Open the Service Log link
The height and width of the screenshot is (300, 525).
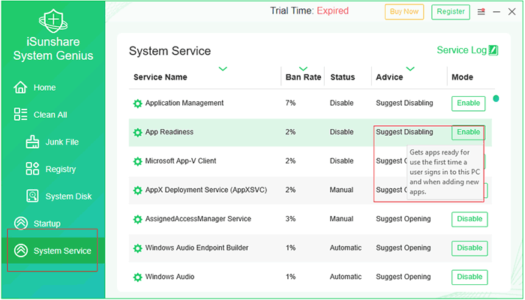[x=461, y=50]
